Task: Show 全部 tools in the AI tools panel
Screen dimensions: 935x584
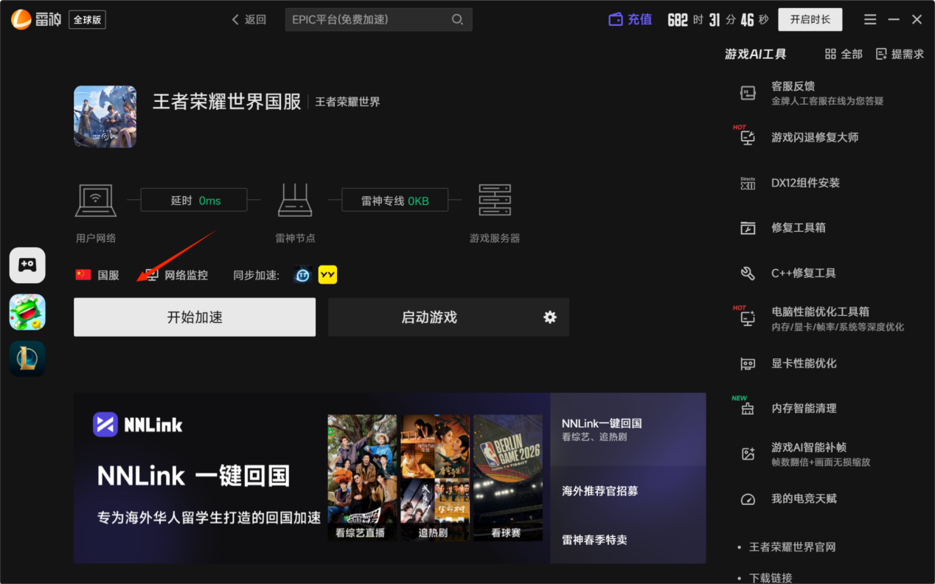Action: coord(844,54)
